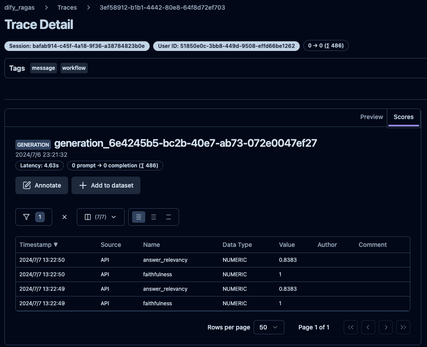Open the Rows per page dropdown
Image resolution: width=427 pixels, height=347 pixels.
pos(269,327)
